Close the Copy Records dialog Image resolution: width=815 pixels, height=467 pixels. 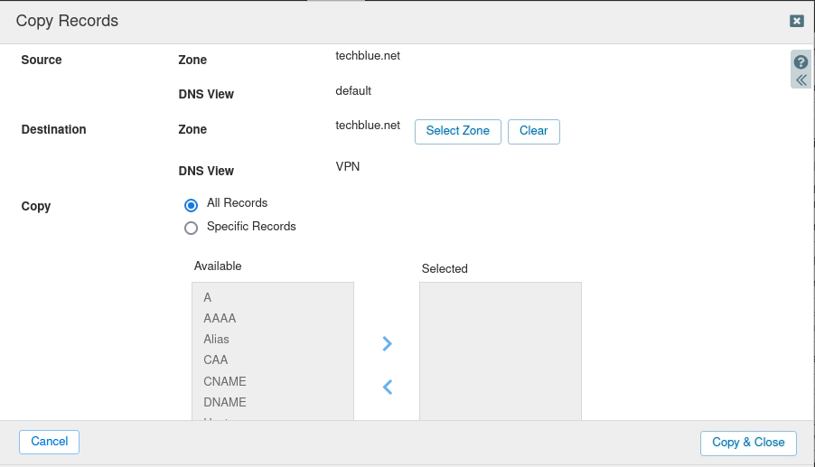(796, 21)
